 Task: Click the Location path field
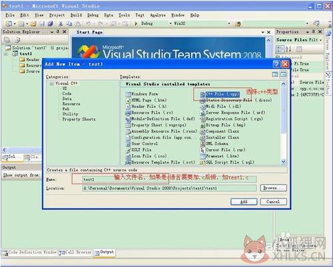[x=170, y=188]
